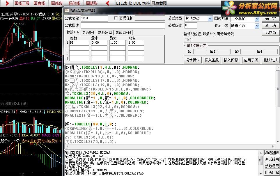Screen dimensions: 280x176
Task: Click 屏幕截图 screenshot button
Action: pos(159,3)
